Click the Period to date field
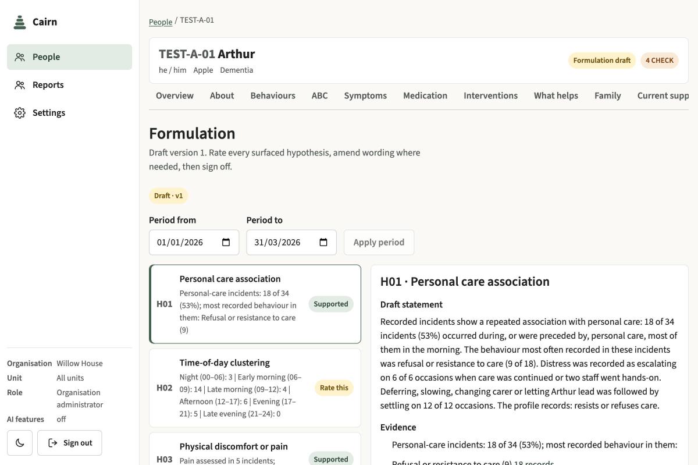The height and width of the screenshot is (465, 698). point(291,243)
